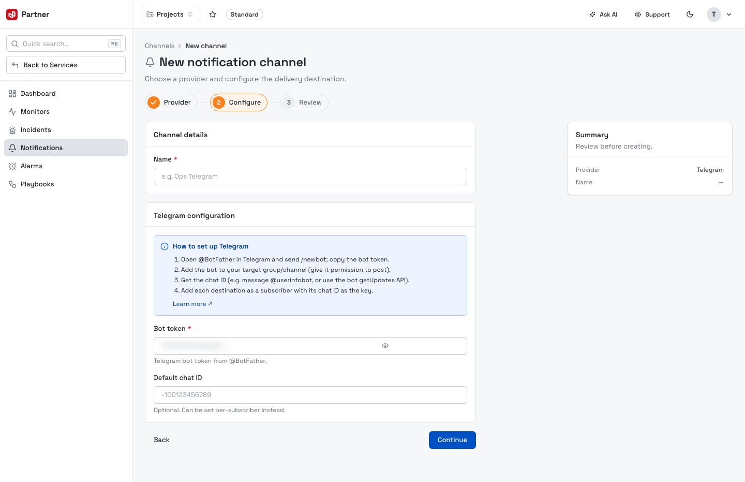Expand the account menu chevron
The width and height of the screenshot is (745, 482).
tap(729, 14)
